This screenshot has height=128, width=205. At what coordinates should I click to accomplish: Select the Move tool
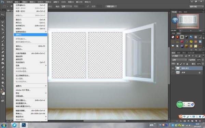point(3,14)
